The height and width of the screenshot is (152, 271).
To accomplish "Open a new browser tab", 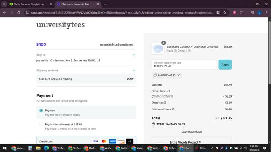I will click(x=105, y=4).
